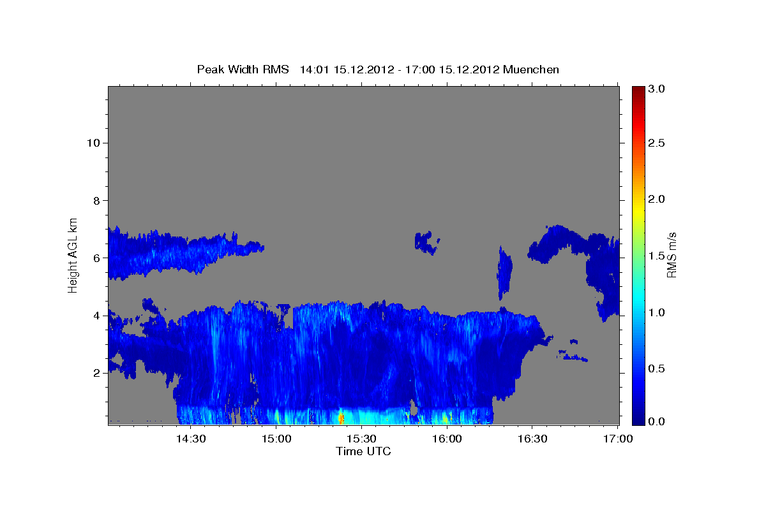This screenshot has height=510, width=766.
Task: Click the 16:00 time tick label
Action: 447,439
